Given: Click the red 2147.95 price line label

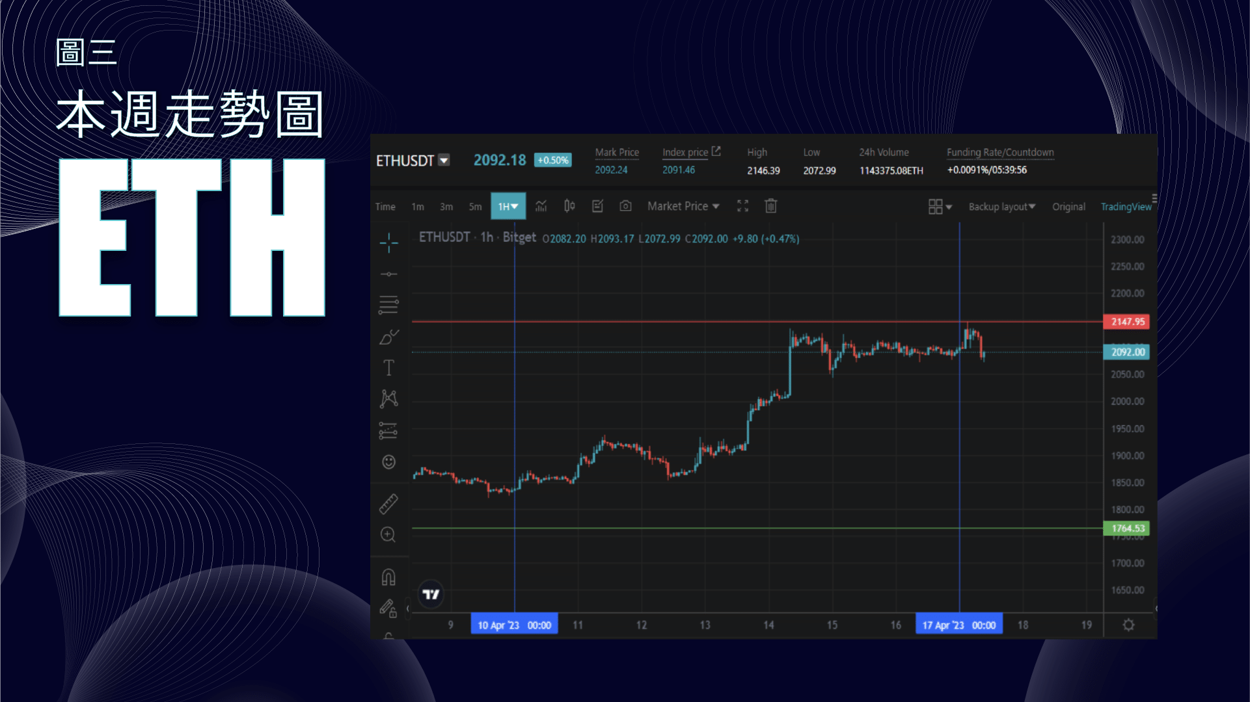Looking at the screenshot, I should click(1126, 322).
